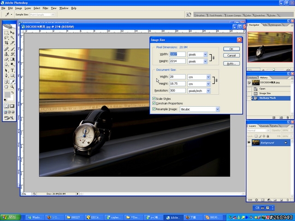The height and width of the screenshot is (221, 295).
Task: Open document Height cm unit dropdown
Action: click(208, 84)
